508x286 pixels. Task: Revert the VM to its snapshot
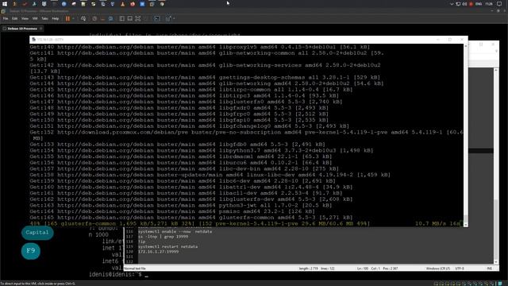(102, 18)
